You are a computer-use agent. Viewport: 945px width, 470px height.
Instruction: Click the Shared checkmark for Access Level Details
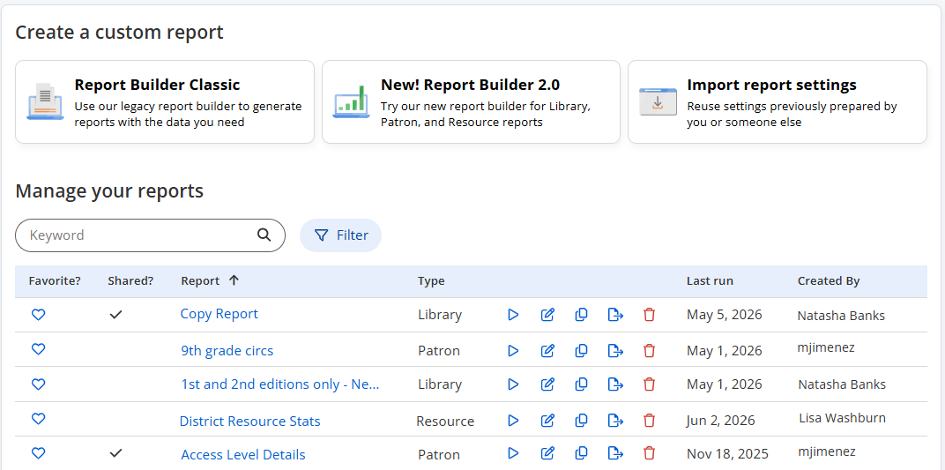(x=115, y=452)
